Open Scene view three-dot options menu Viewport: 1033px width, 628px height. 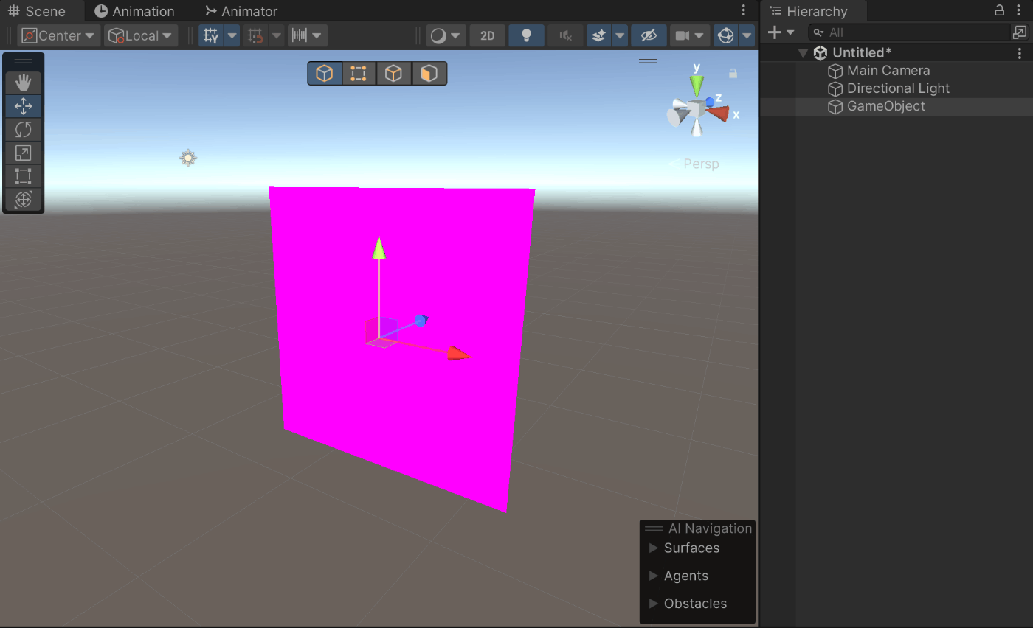(x=743, y=11)
